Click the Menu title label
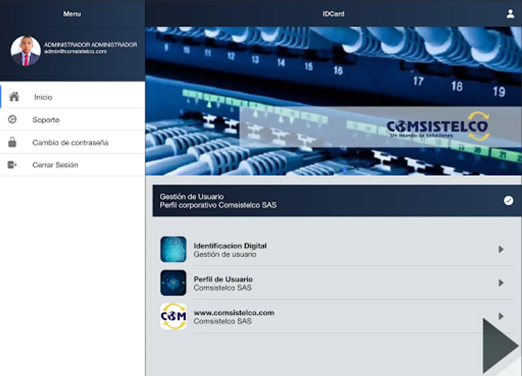 click(x=72, y=14)
